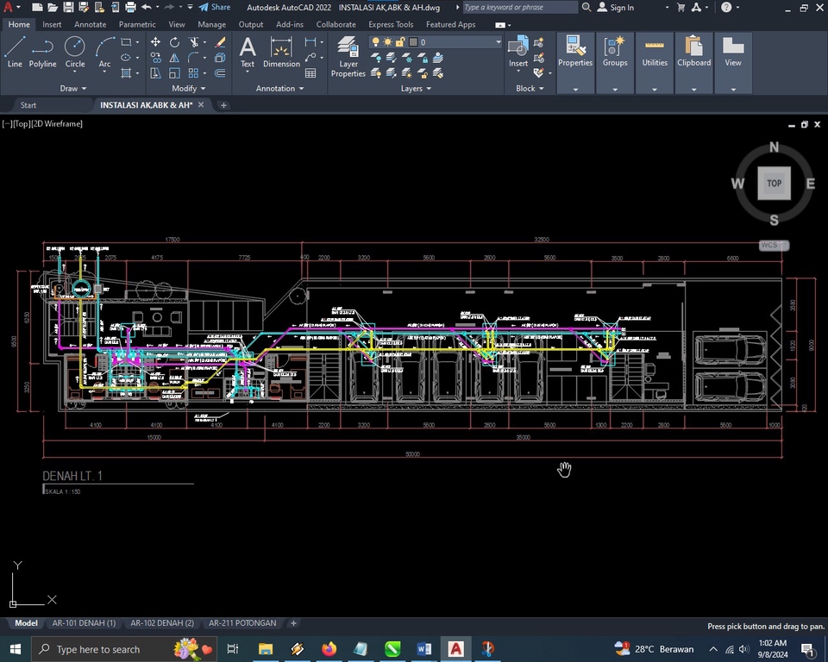Select the Line drawing tool

click(15, 52)
